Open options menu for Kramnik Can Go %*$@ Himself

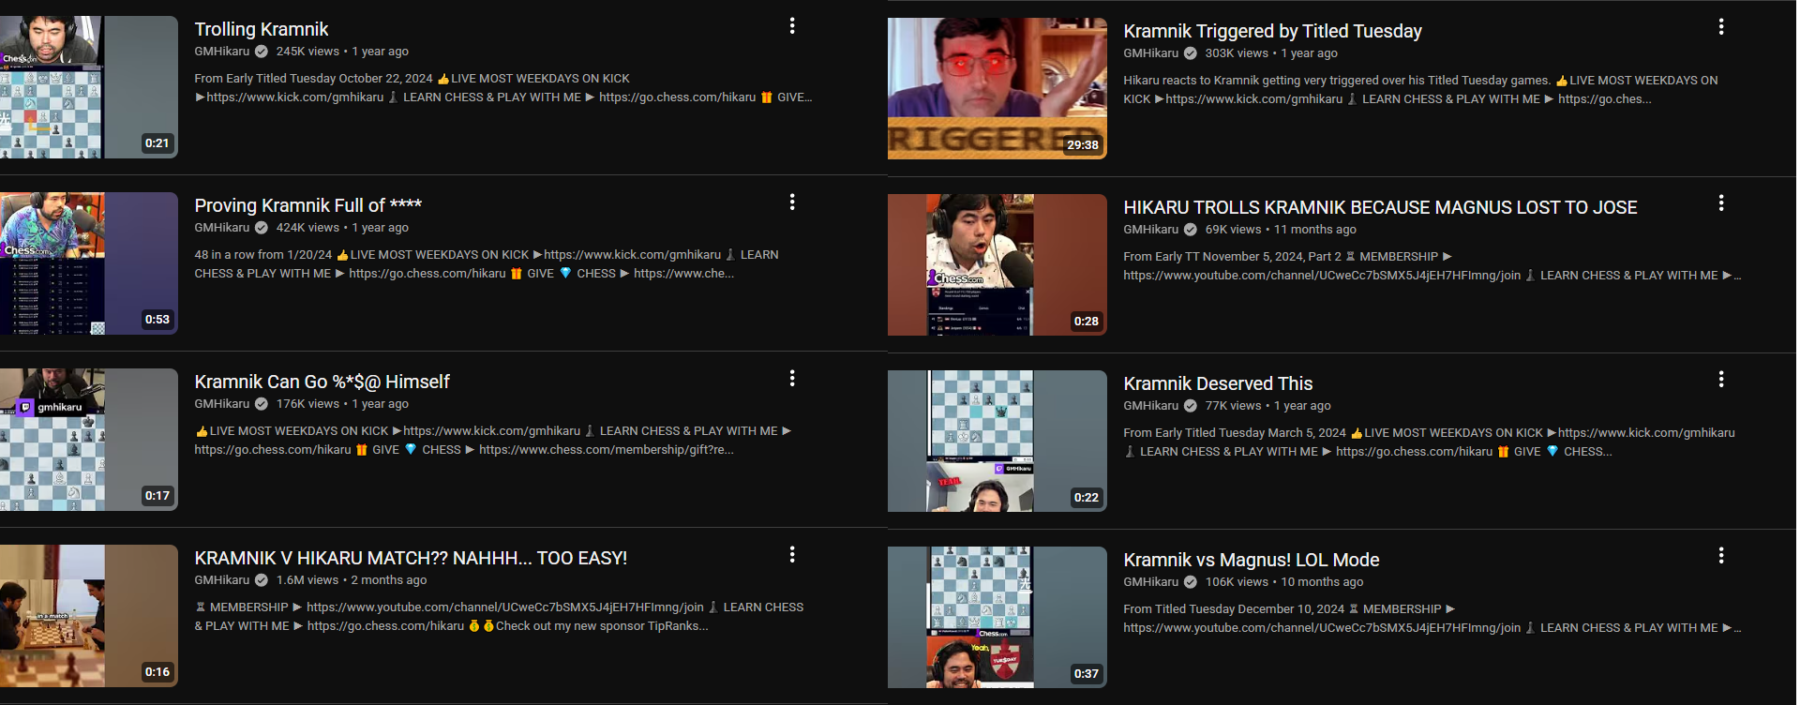(x=792, y=379)
